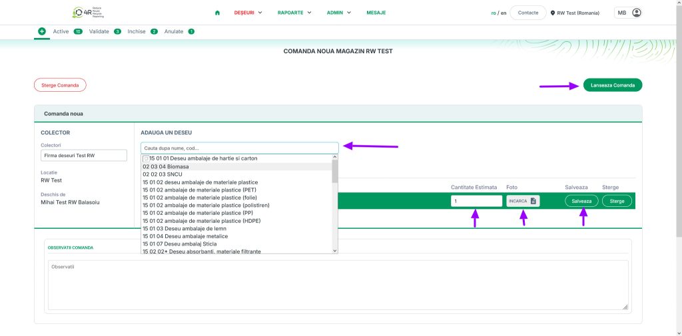The height and width of the screenshot is (336, 682).
Task: Click the 4R logo icon
Action: click(x=78, y=13)
